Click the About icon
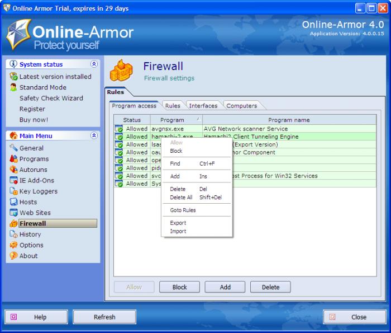This screenshot has height=333, width=391. (13, 256)
